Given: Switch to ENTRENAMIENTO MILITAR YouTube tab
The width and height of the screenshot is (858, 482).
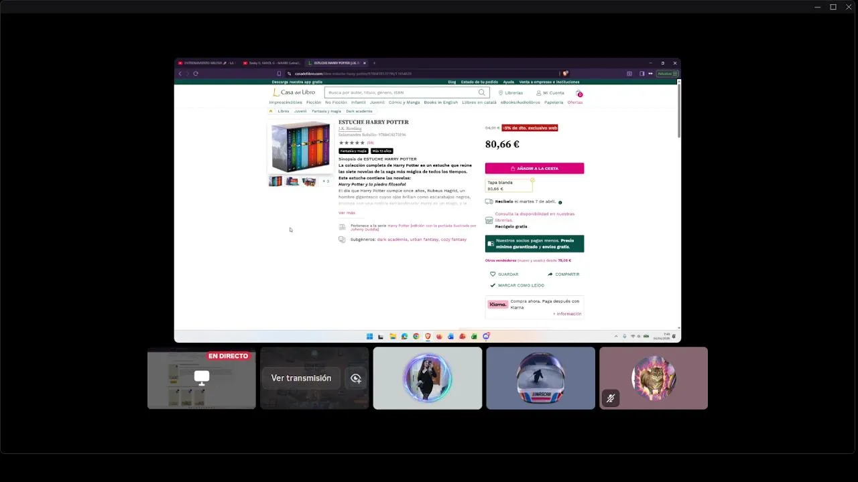Looking at the screenshot, I should 205,63.
